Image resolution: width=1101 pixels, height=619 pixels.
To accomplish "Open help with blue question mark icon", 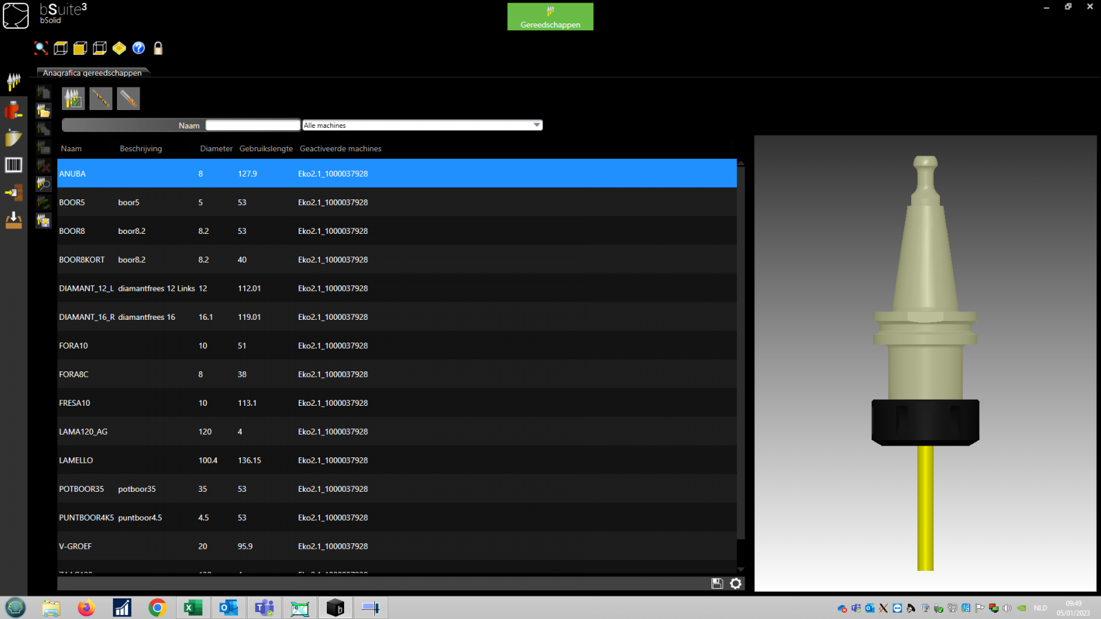I will (139, 48).
